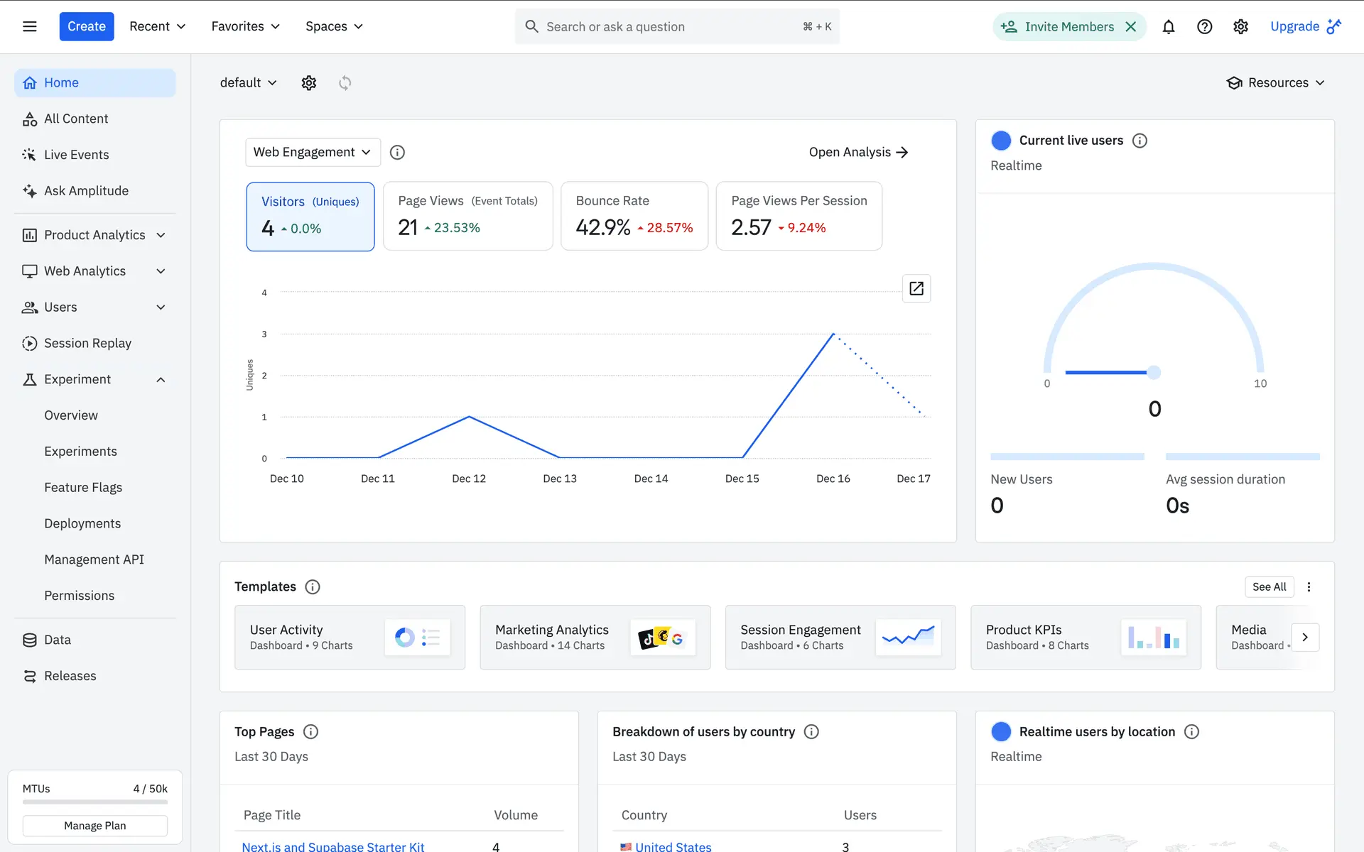The image size is (1364, 852).
Task: Open the help question mark icon
Action: 1204,26
